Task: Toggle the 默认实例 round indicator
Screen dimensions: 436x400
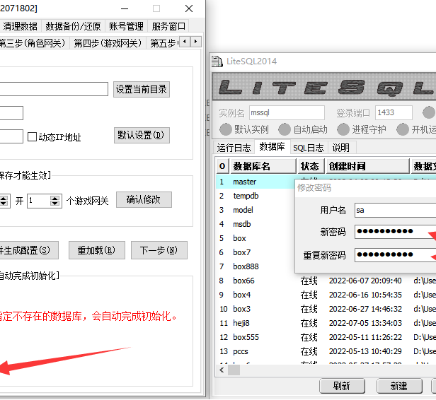Action: pos(225,129)
